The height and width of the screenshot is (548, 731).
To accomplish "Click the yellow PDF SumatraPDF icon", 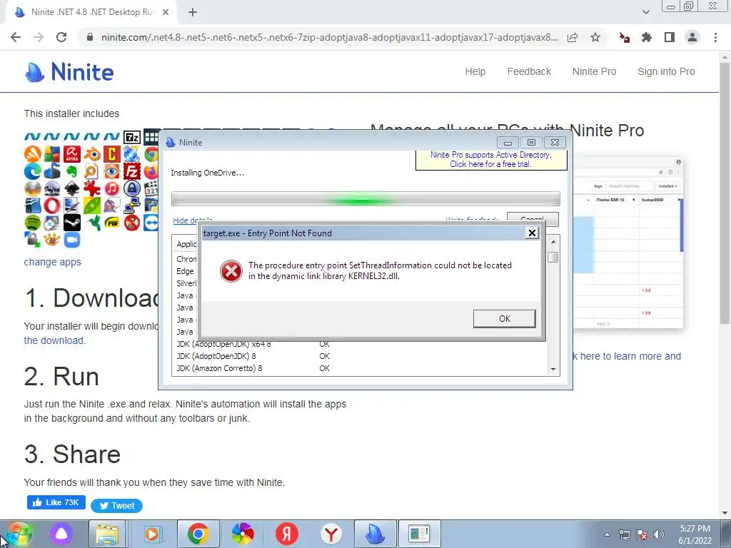I will (x=112, y=223).
